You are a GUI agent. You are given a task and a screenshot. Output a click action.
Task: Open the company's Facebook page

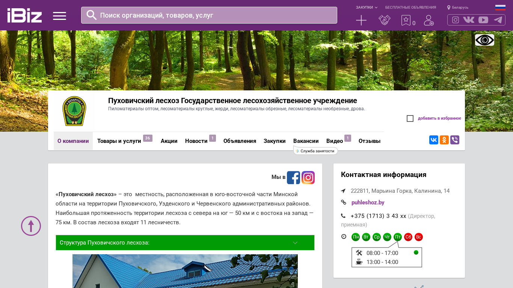(x=294, y=178)
